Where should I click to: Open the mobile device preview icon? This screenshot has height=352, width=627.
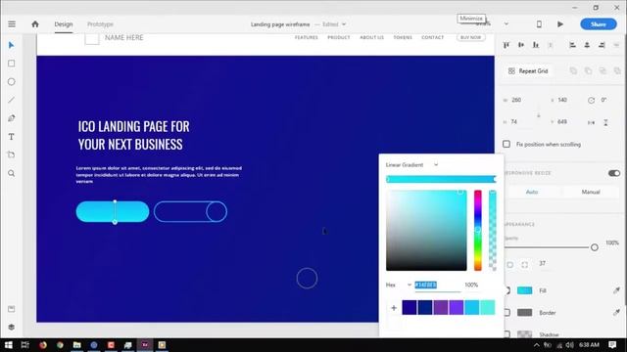[539, 24]
